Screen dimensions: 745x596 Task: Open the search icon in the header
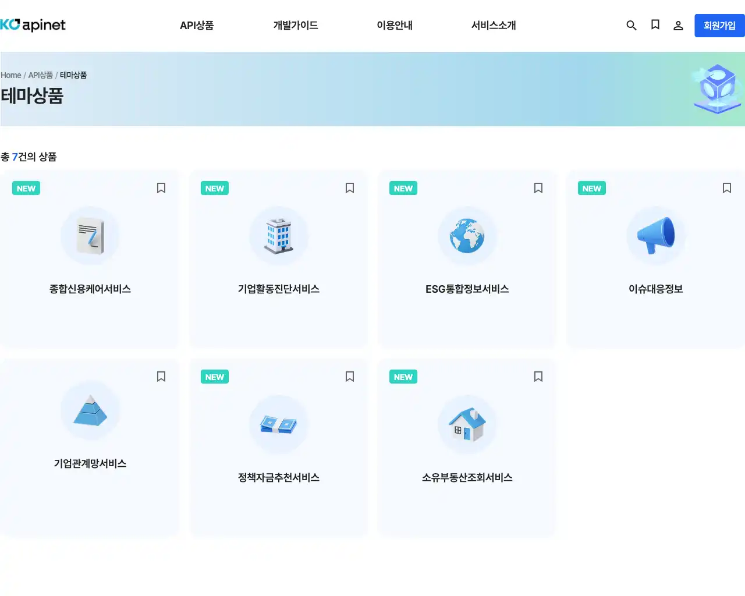pos(632,25)
